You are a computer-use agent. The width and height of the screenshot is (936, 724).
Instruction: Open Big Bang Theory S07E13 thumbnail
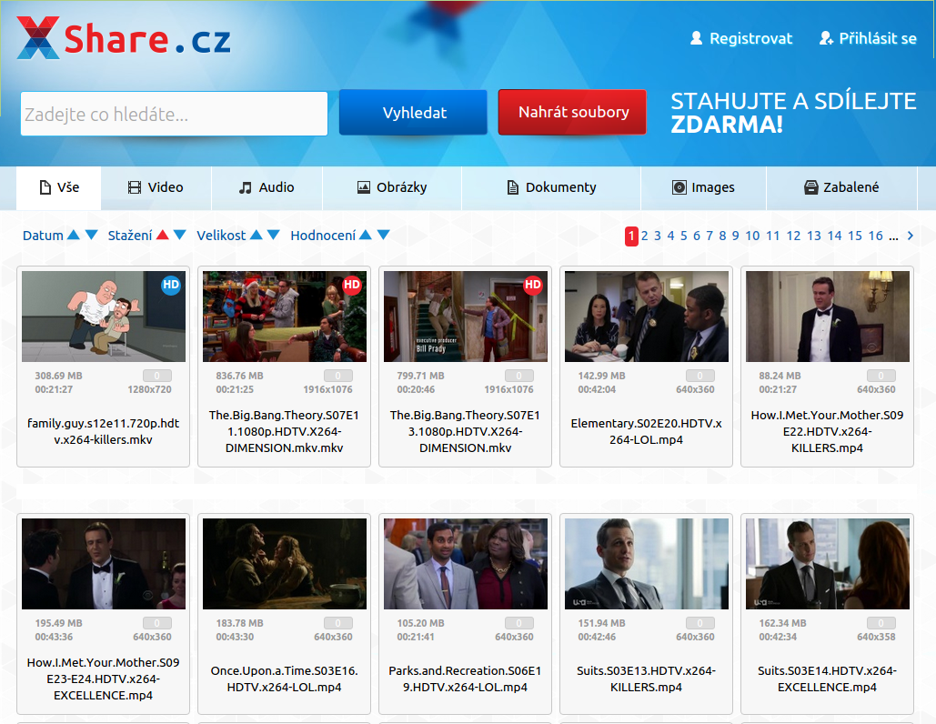pos(466,317)
